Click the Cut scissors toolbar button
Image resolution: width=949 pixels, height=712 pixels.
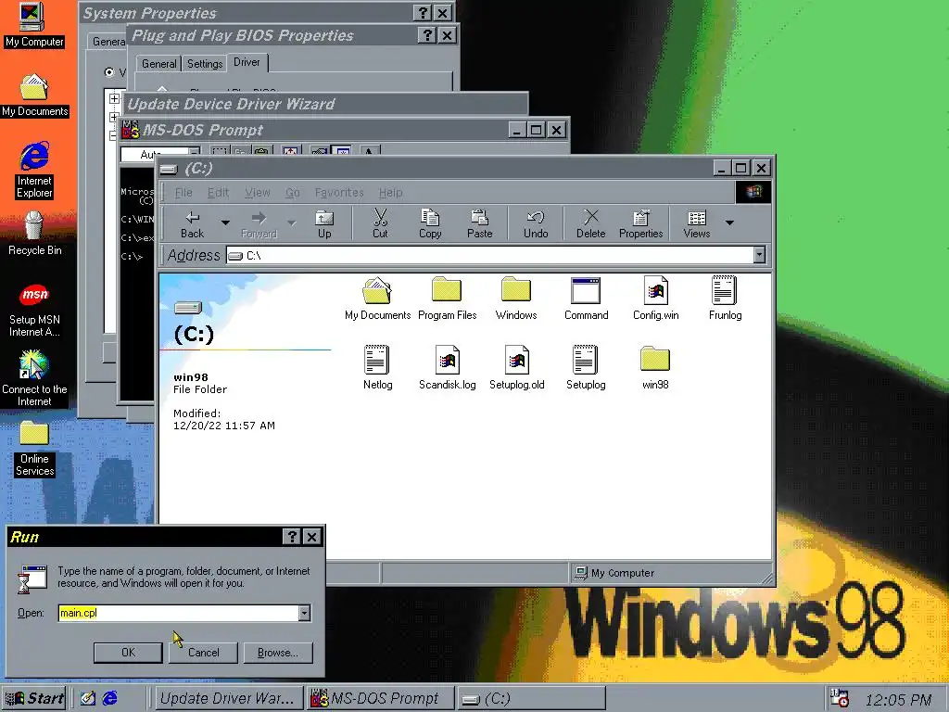(x=380, y=224)
